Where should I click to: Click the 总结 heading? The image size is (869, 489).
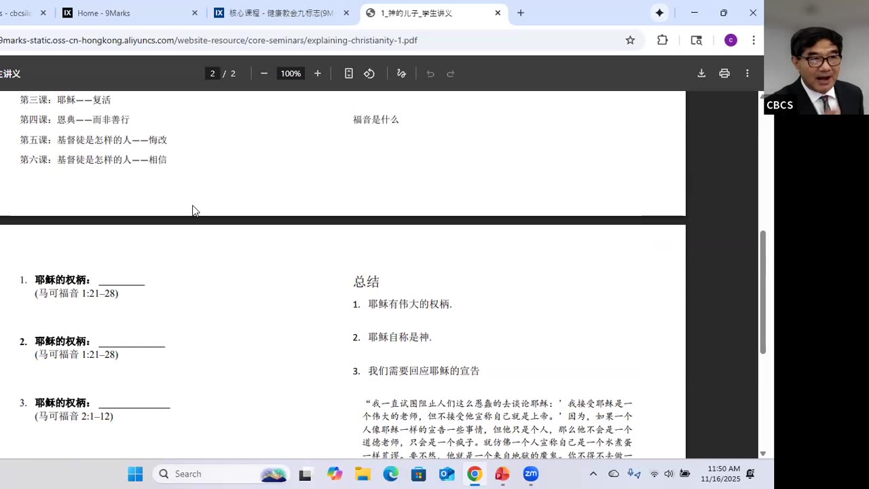click(x=366, y=281)
